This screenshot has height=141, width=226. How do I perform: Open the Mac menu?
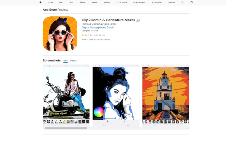(x=61, y=3)
